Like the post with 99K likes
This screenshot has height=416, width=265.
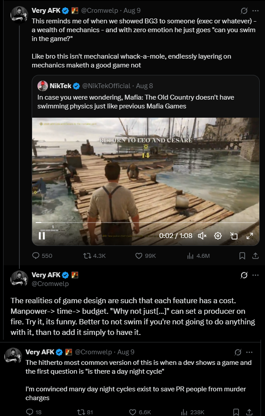click(139, 256)
